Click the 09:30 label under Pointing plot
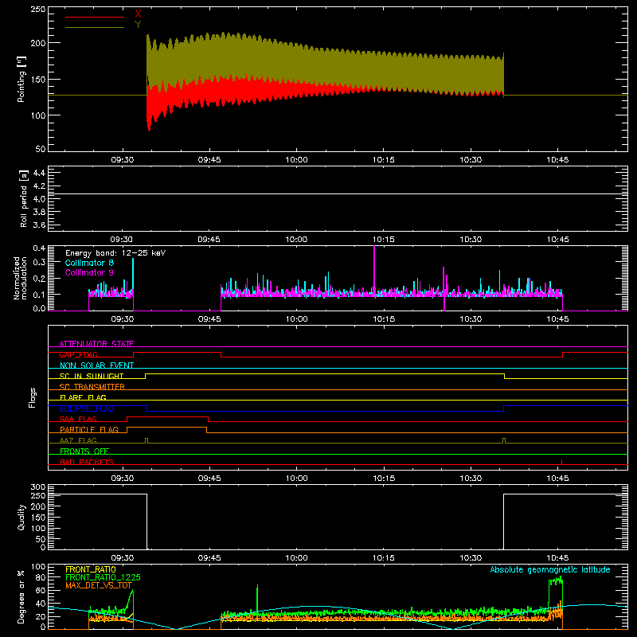 tap(123, 160)
